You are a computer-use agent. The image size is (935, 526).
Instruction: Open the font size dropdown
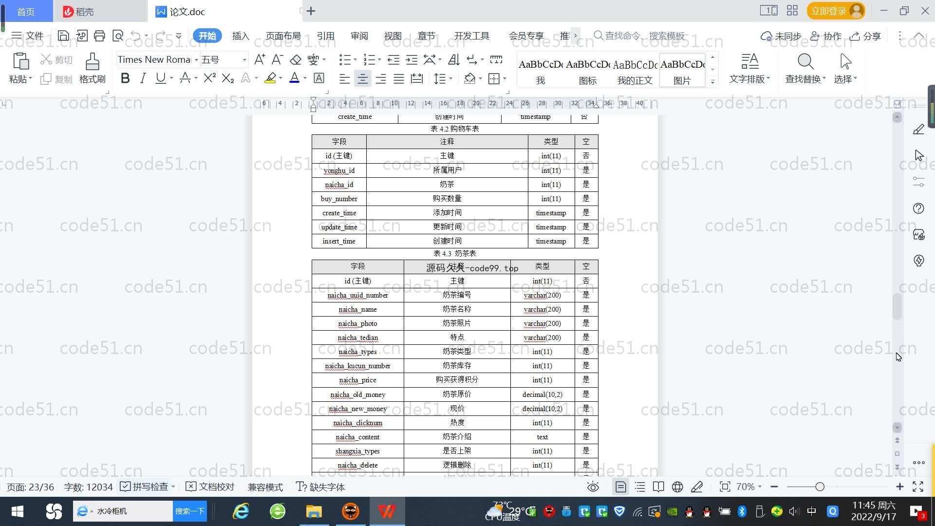[244, 59]
